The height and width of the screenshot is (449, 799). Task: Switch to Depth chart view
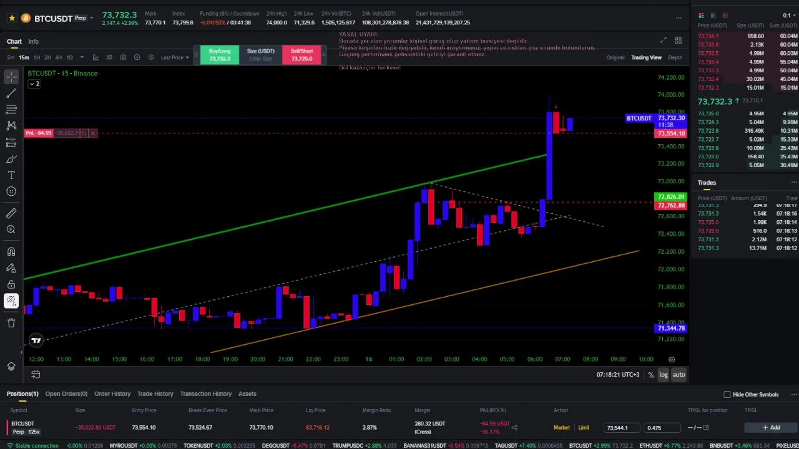click(x=675, y=57)
